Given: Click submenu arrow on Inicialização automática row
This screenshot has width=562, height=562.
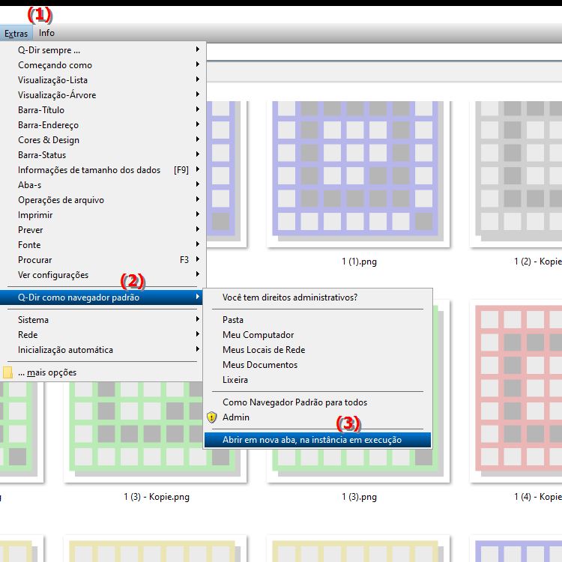Looking at the screenshot, I should [198, 349].
